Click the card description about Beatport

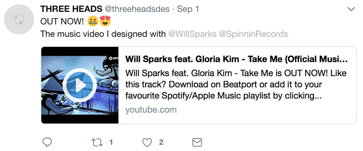236,85
